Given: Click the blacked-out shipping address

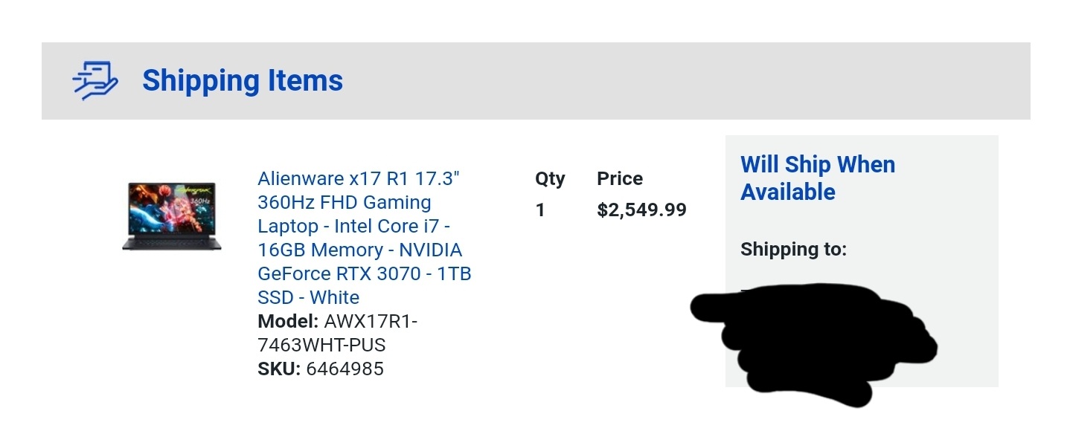Looking at the screenshot, I should 814,343.
